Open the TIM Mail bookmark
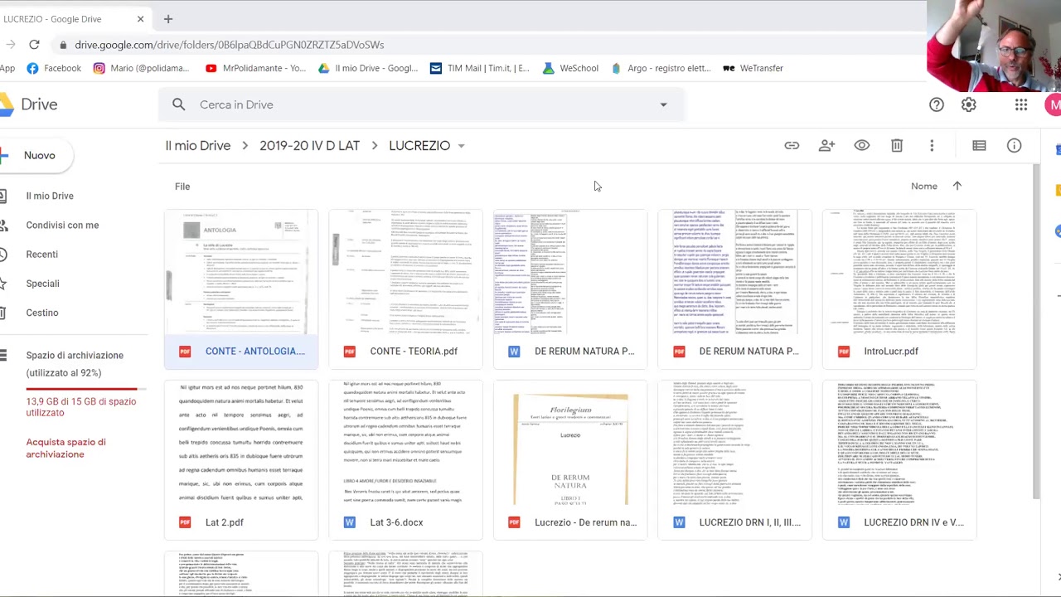This screenshot has height=597, width=1061. [479, 68]
